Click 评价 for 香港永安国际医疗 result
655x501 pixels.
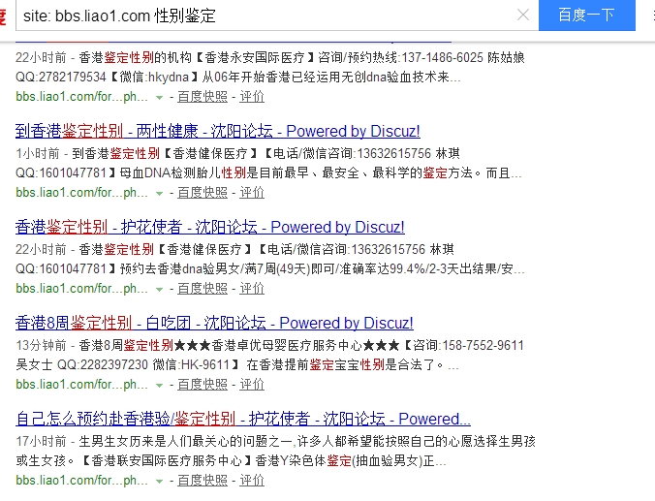252,97
